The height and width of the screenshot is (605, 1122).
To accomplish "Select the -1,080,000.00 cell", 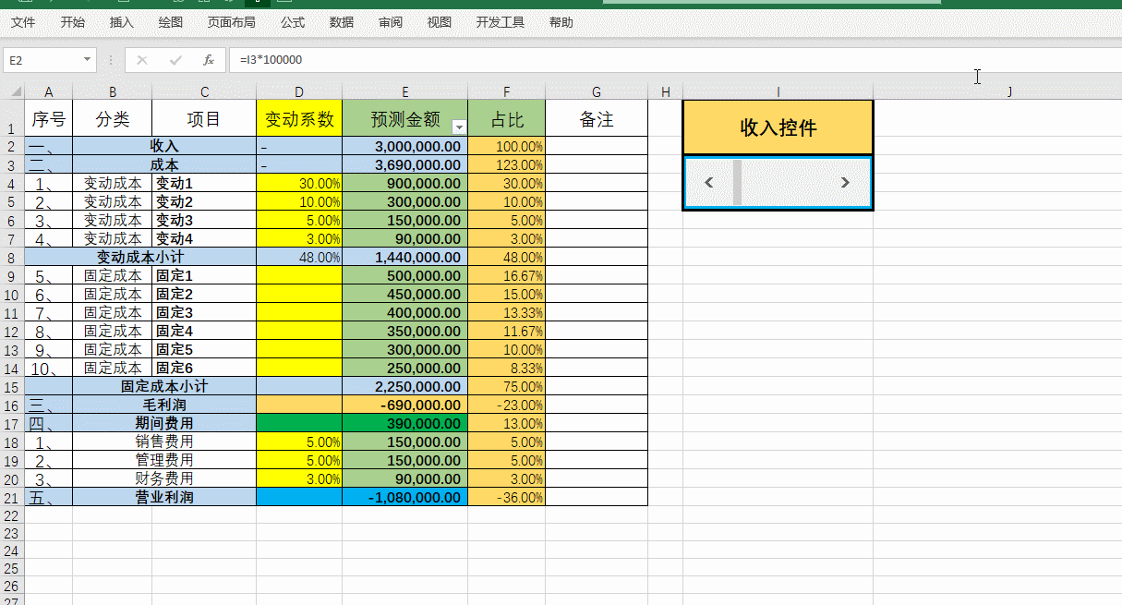I will point(405,497).
